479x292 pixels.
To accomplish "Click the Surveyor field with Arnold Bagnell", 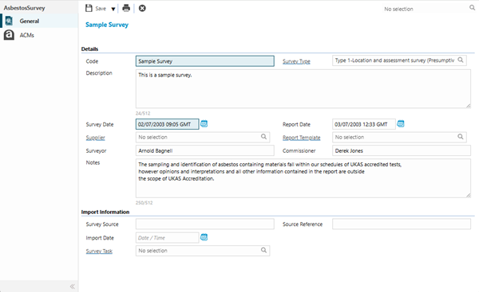I will [205, 150].
